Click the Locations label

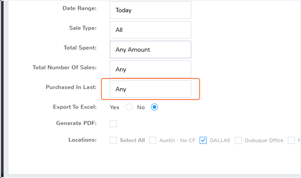83,140
